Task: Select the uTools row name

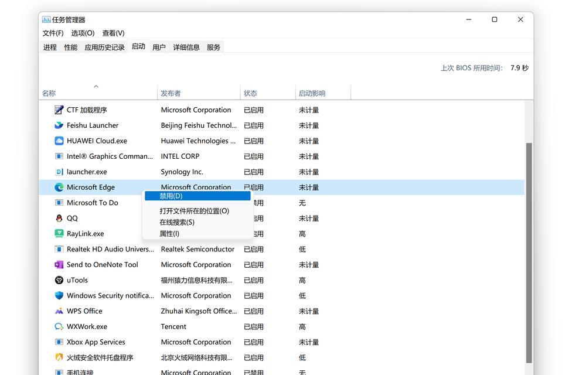Action: coord(77,280)
